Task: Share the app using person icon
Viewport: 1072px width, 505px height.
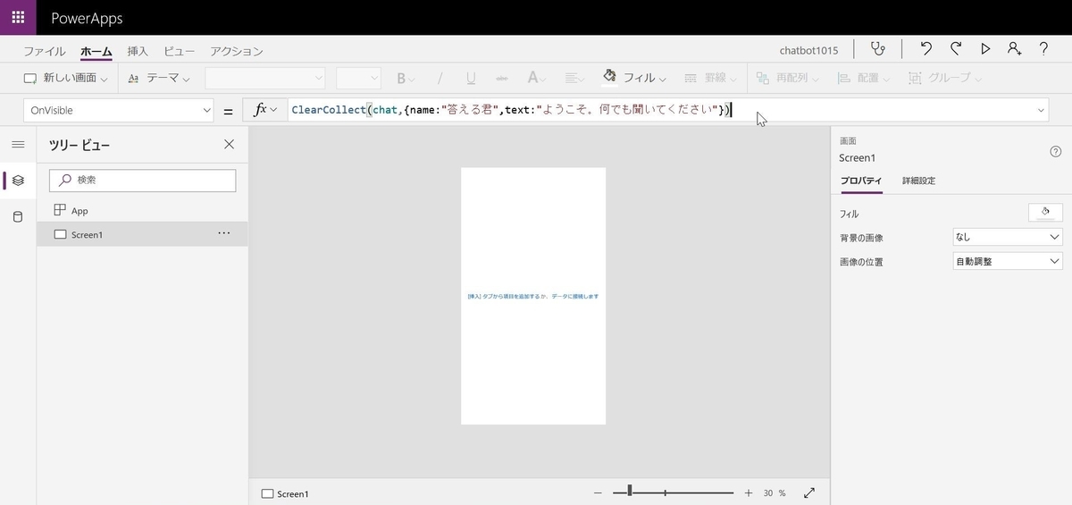Action: [1014, 49]
